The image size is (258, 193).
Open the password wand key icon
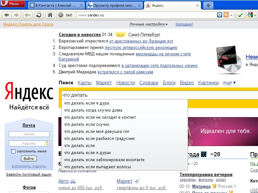coord(28,15)
